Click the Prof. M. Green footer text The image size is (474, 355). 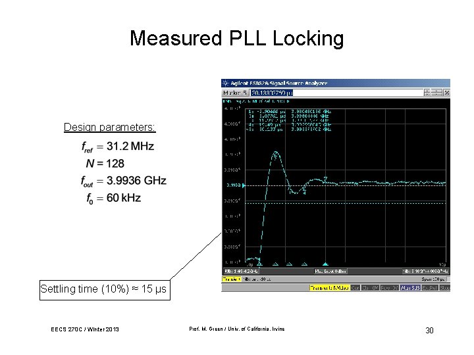click(x=237, y=329)
